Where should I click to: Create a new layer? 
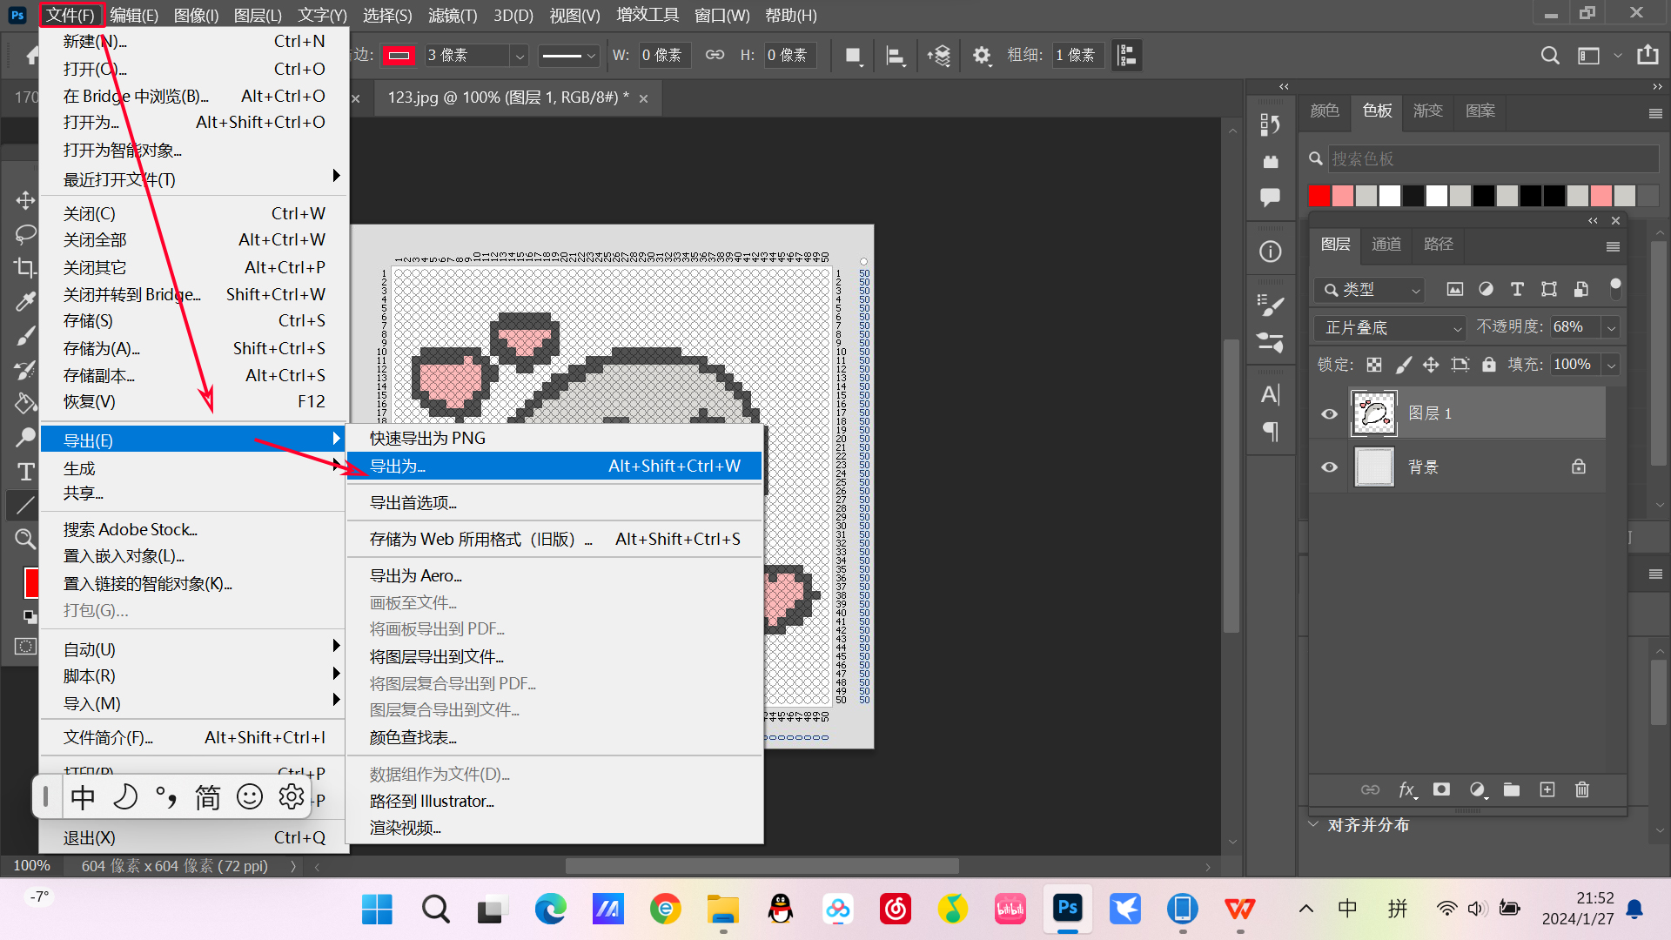click(x=1547, y=789)
